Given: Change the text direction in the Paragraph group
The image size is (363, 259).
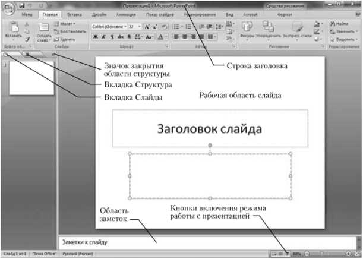Looking at the screenshot, I should point(229,23).
